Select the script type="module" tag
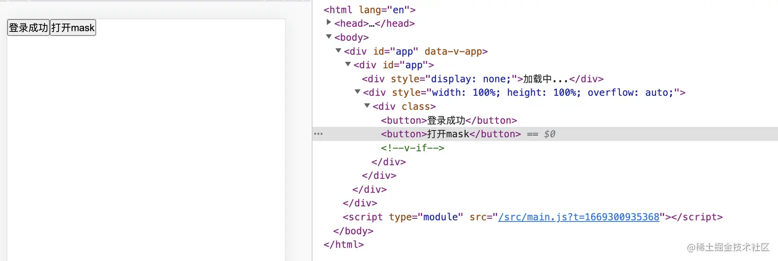 pyautogui.click(x=533, y=217)
